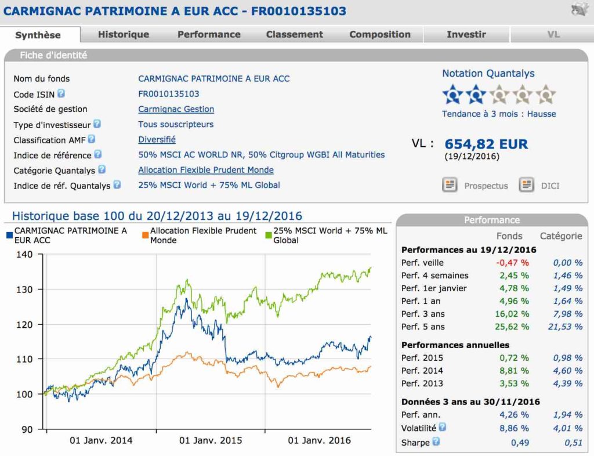
Task: Click the DICI document icon
Action: point(526,185)
